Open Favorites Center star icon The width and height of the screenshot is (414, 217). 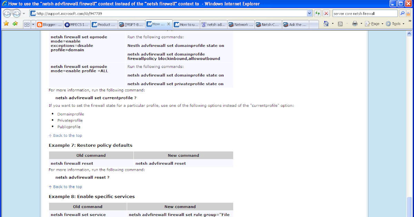pos(6,24)
